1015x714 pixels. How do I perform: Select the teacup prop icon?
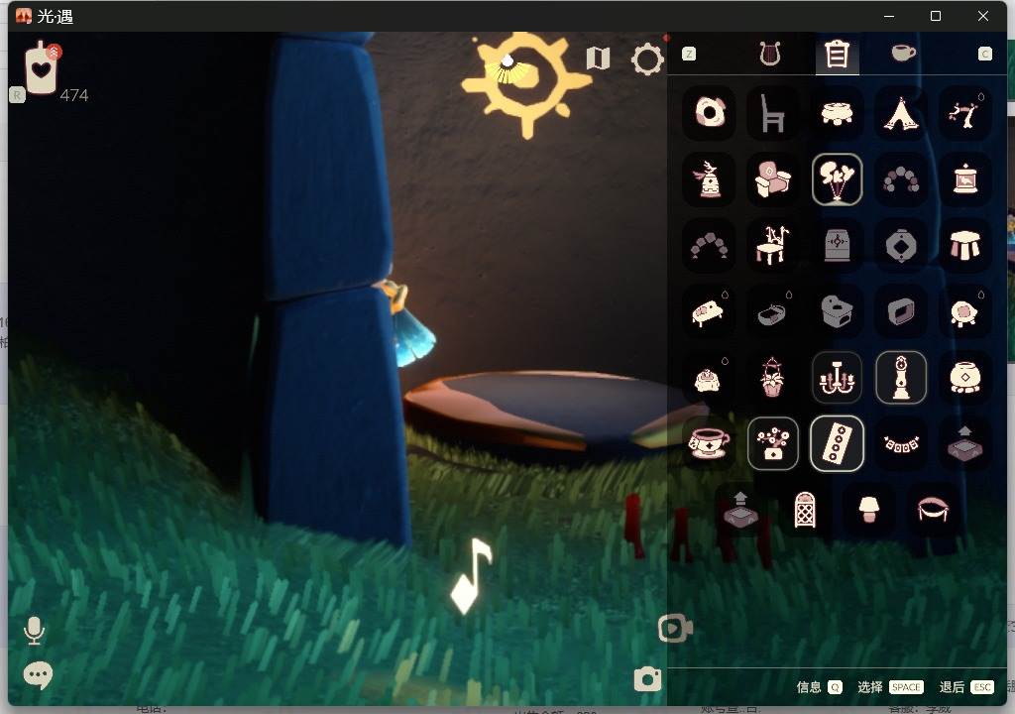point(709,444)
